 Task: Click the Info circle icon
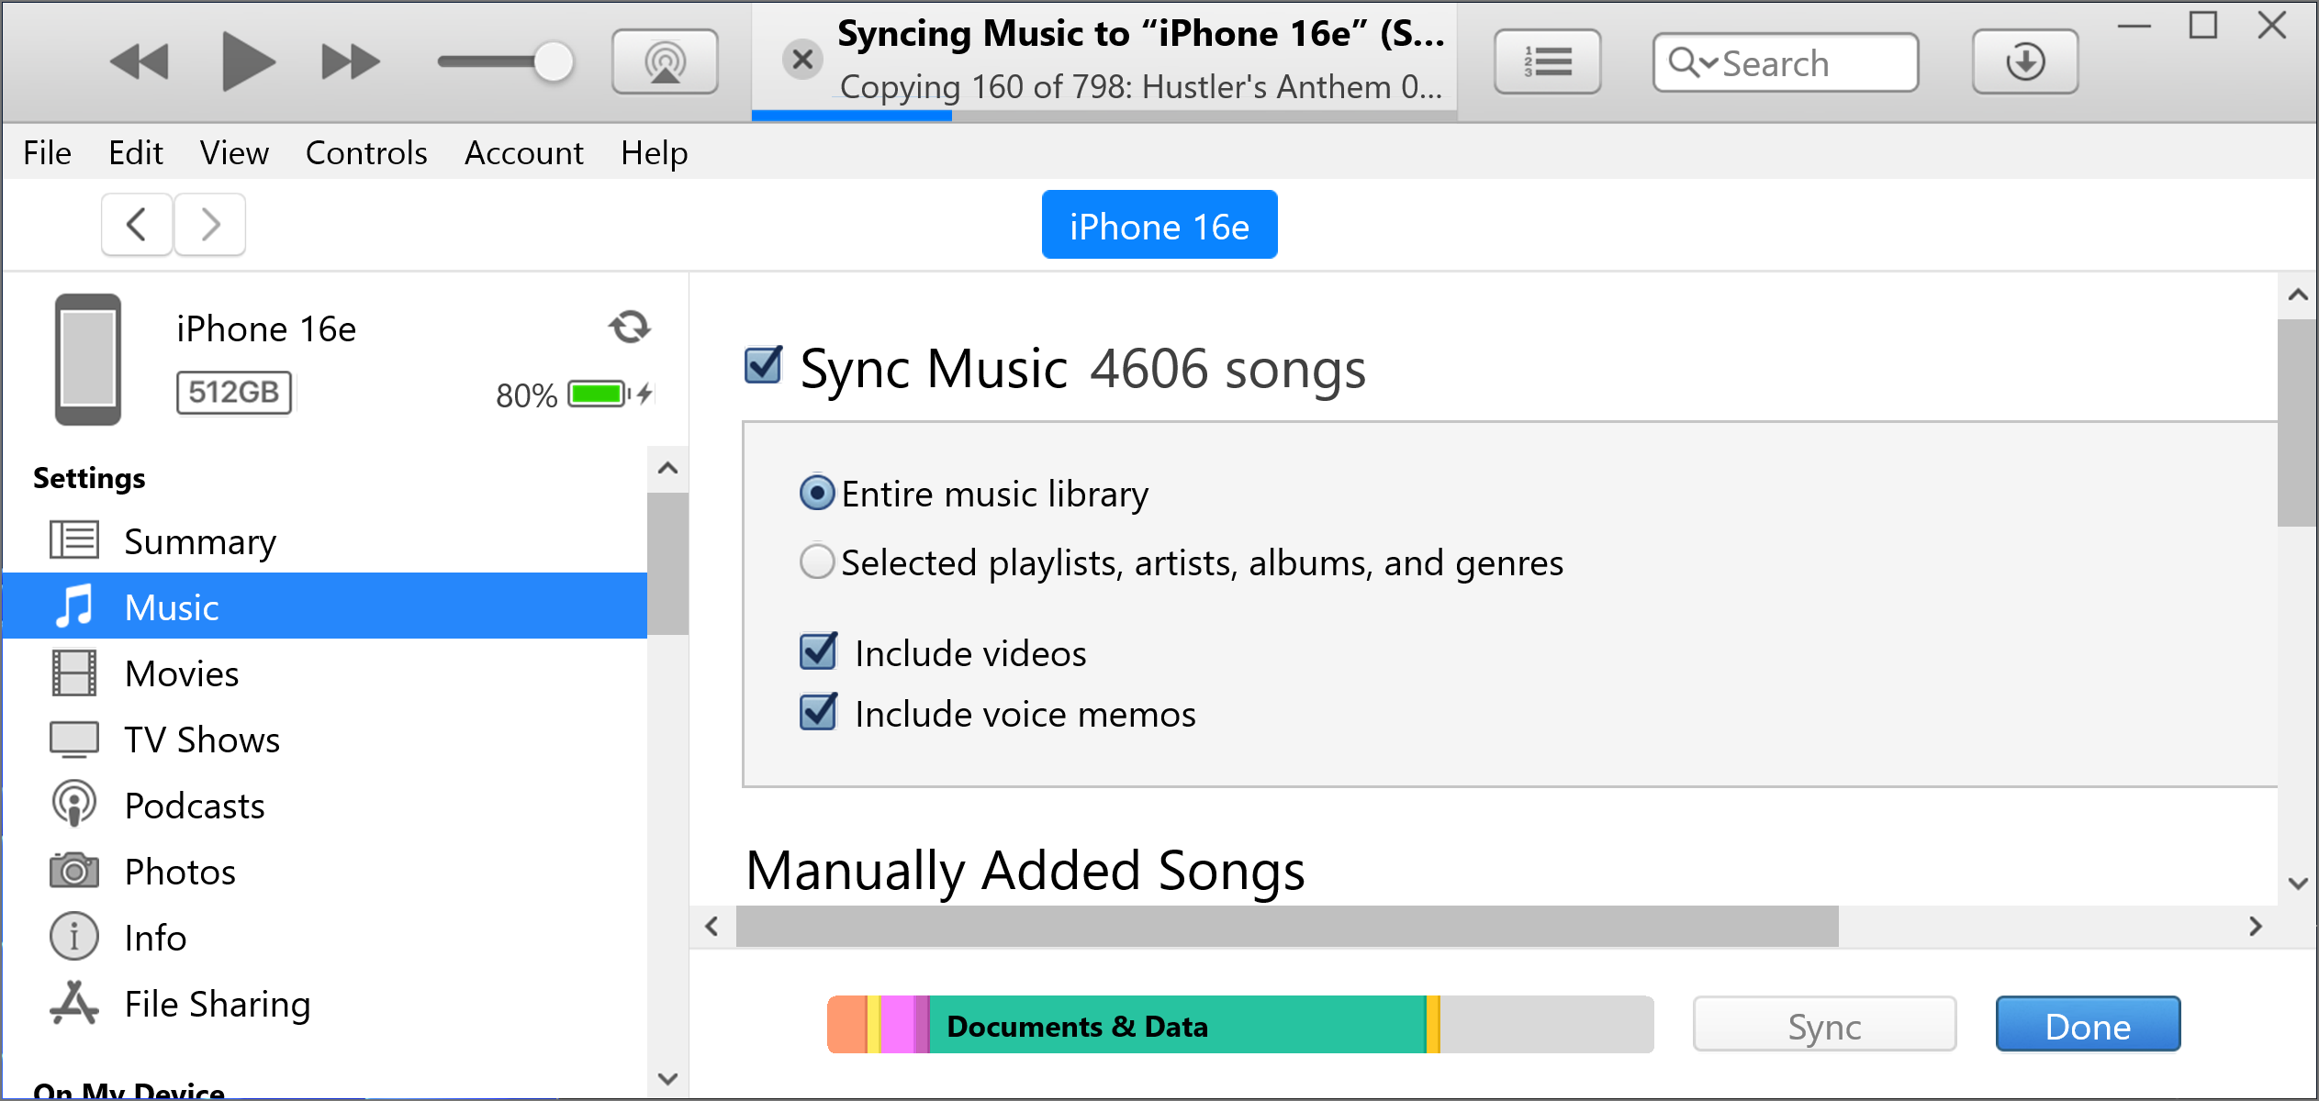coord(74,936)
